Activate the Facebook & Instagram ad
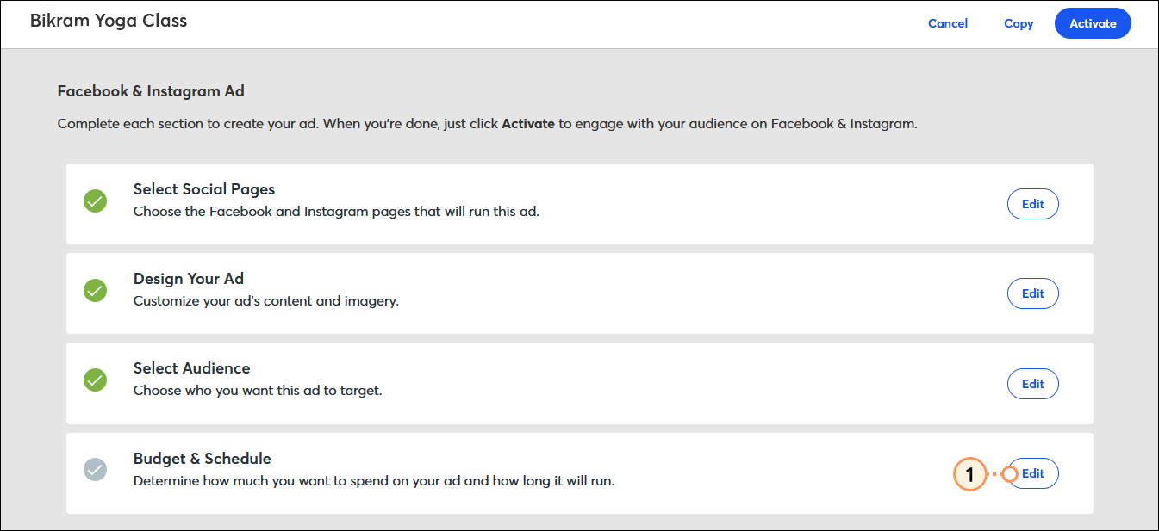This screenshot has width=1159, height=531. (1093, 23)
